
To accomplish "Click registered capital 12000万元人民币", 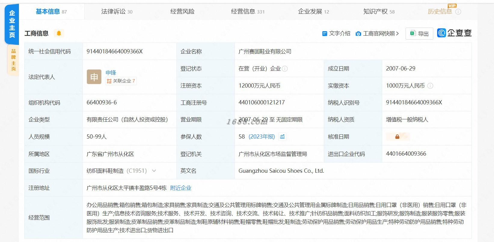I will click(x=259, y=86).
